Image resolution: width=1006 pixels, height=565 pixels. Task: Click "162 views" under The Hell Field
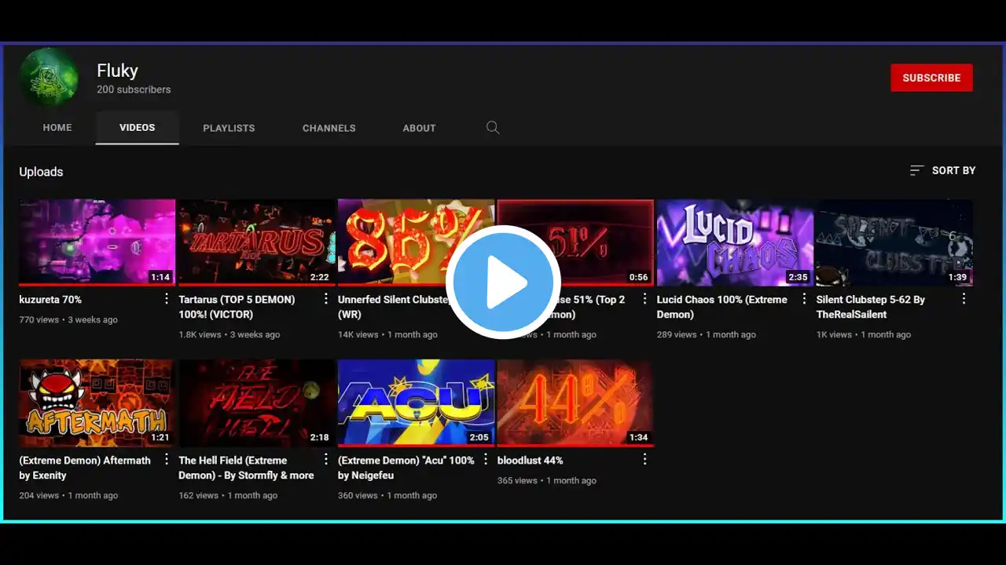tap(199, 495)
